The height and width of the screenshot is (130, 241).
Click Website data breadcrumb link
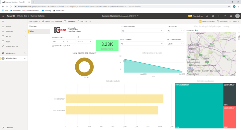point(22,16)
